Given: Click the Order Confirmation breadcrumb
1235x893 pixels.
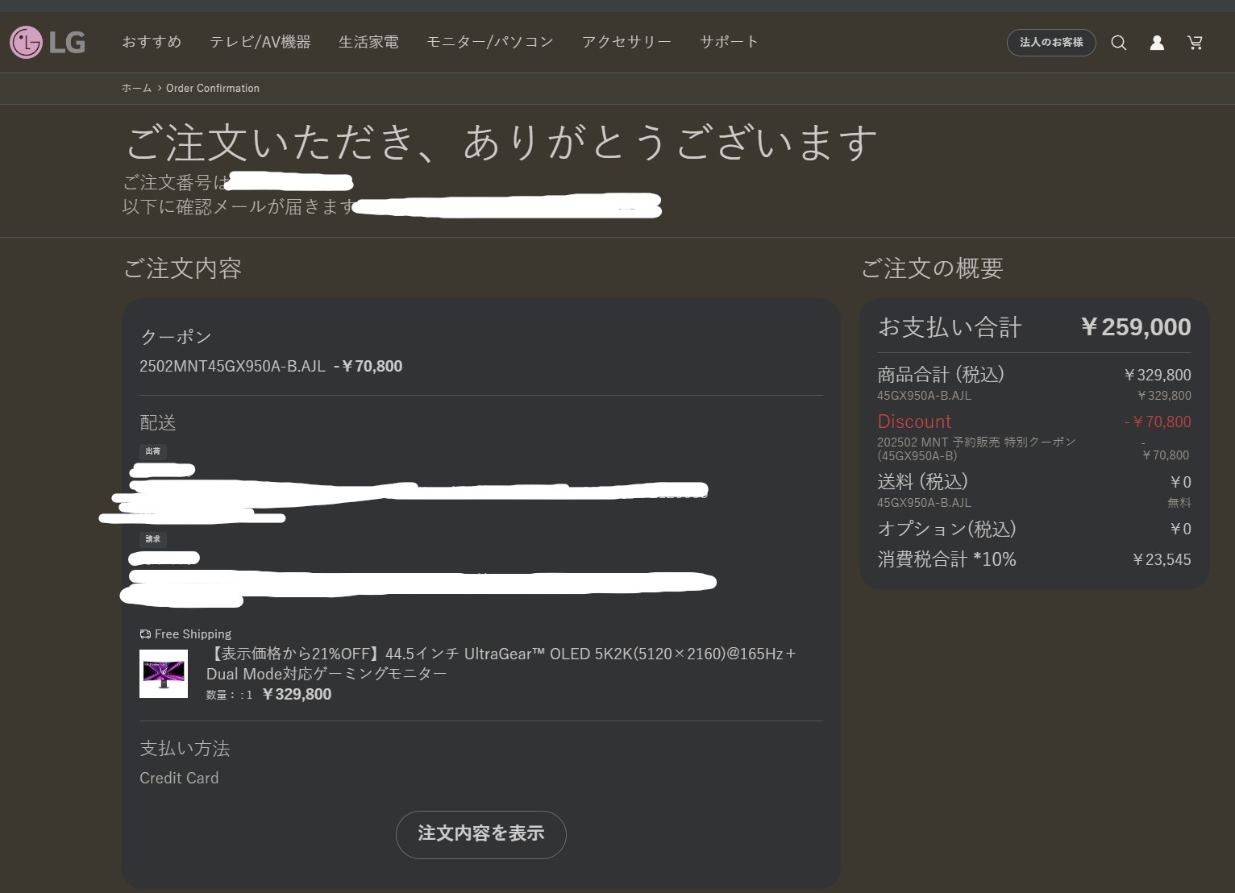Looking at the screenshot, I should 213,89.
